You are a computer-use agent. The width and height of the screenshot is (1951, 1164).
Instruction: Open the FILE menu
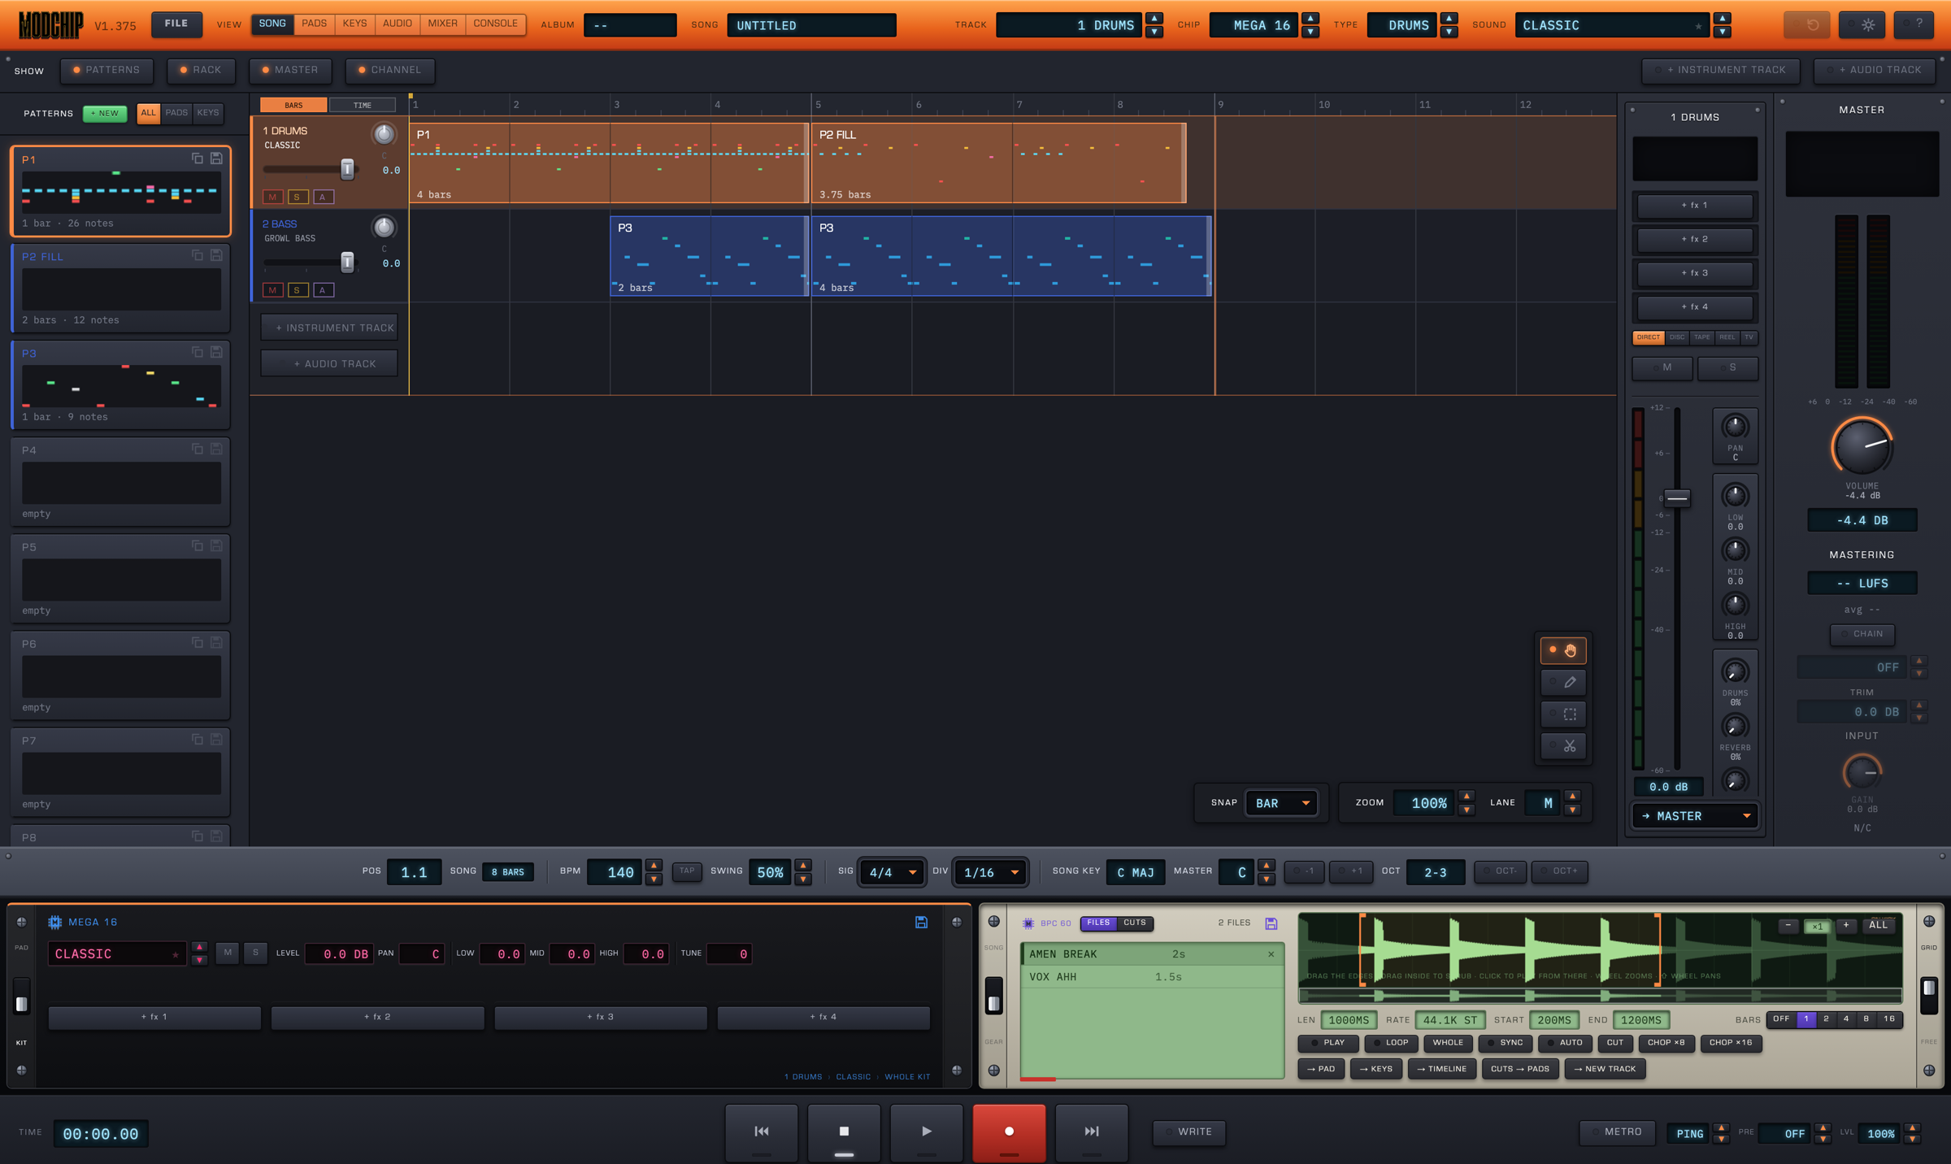point(176,24)
